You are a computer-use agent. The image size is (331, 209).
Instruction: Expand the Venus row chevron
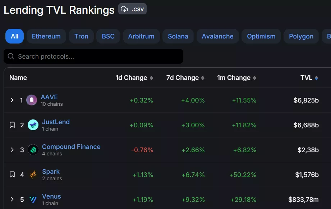[12, 199]
